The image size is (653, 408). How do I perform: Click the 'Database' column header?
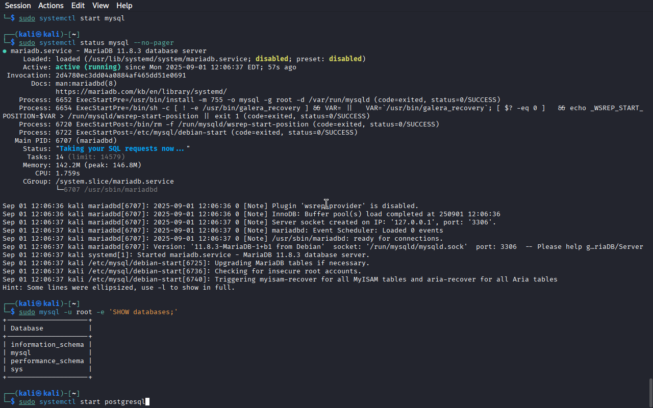point(27,328)
